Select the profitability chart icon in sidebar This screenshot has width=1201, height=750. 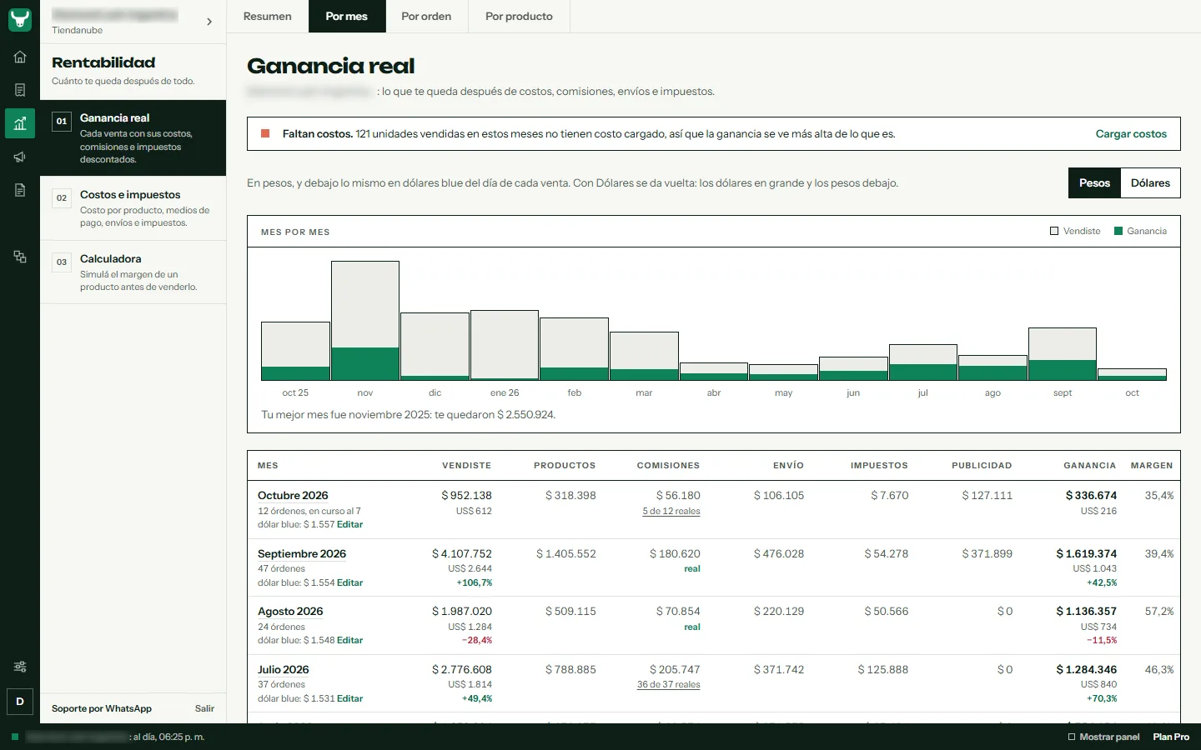20,123
